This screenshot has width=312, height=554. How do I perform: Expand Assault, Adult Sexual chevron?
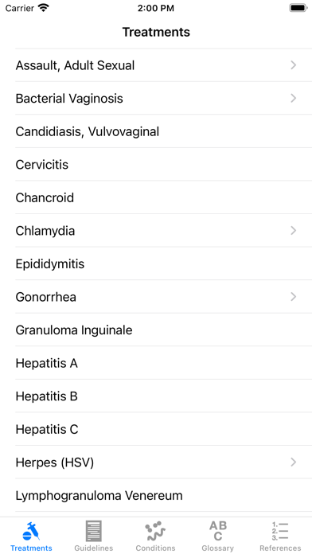(x=293, y=65)
